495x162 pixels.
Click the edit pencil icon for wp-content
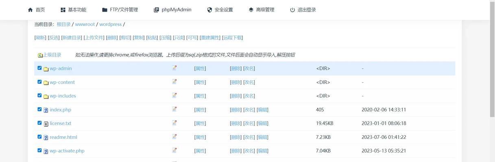(174, 82)
